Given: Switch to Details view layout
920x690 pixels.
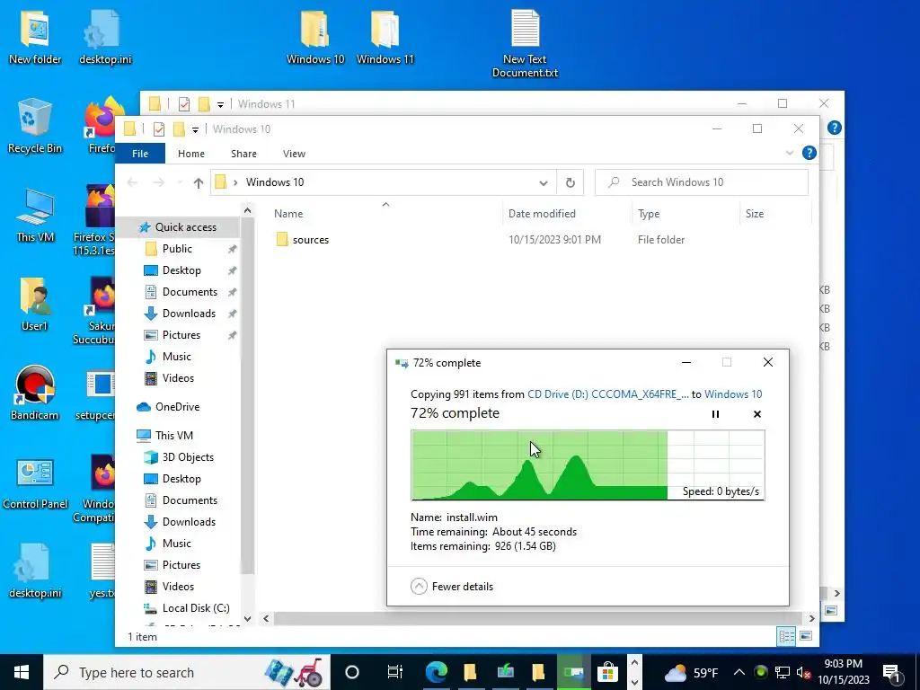Looking at the screenshot, I should [786, 636].
